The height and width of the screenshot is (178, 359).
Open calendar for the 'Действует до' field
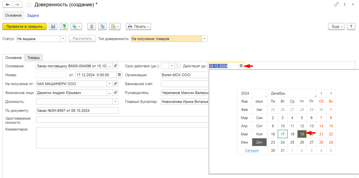point(241,66)
